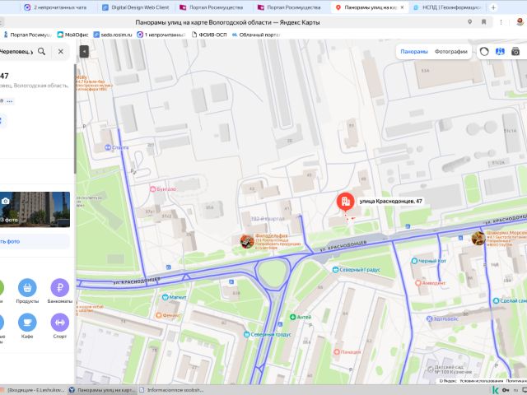The image size is (527, 395).
Task: Open the map layers icon
Action: [x=500, y=51]
